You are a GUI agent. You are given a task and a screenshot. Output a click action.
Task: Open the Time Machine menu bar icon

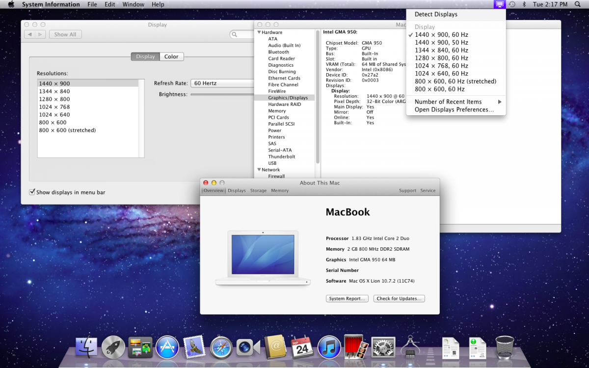pyautogui.click(x=512, y=4)
